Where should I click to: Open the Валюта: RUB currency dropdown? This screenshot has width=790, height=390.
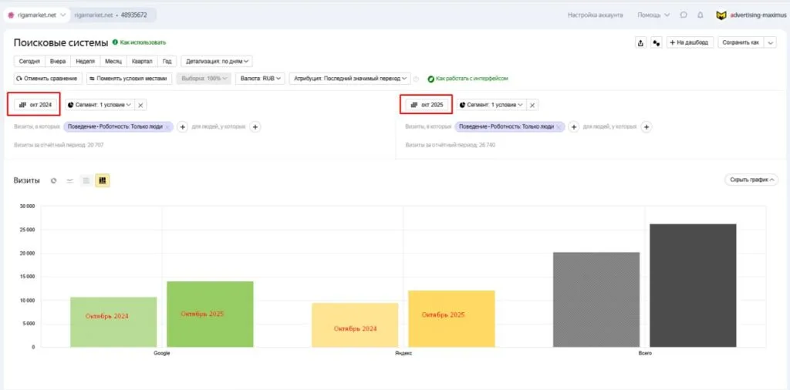pos(260,79)
